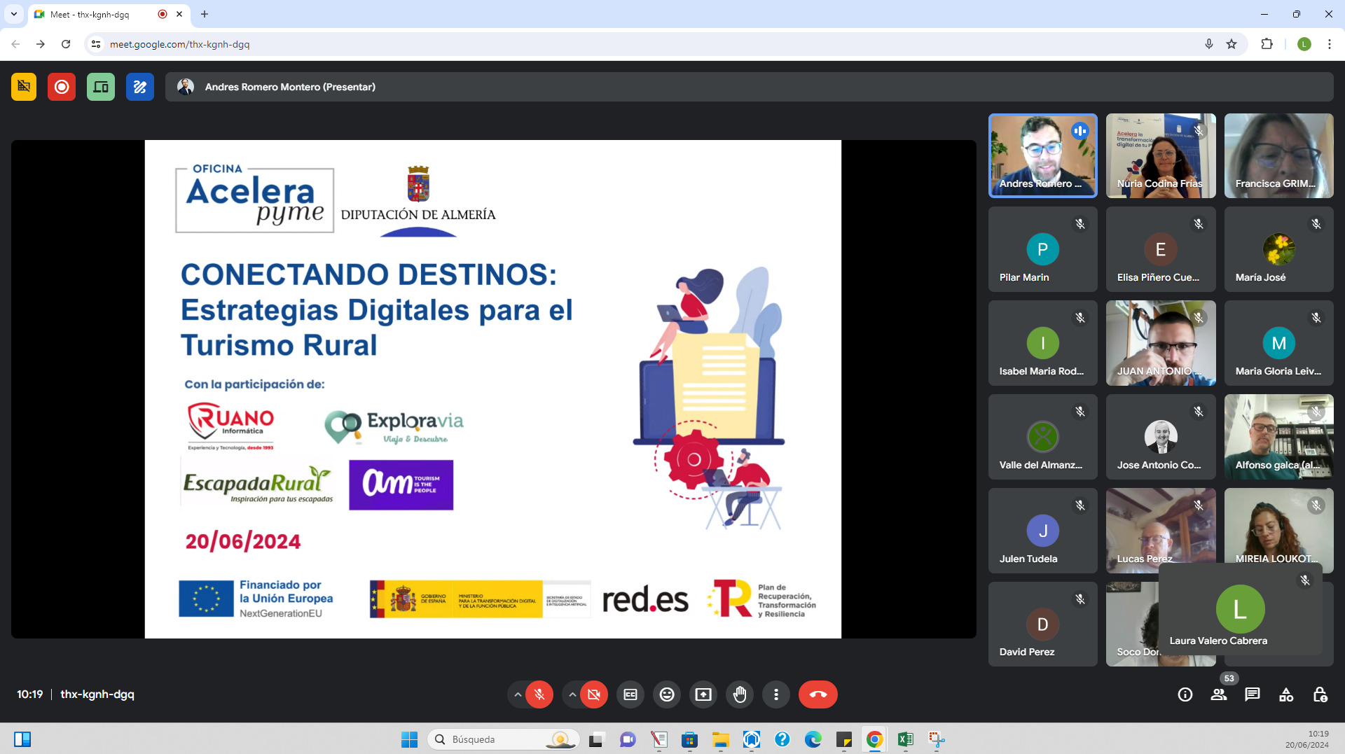This screenshot has height=754, width=1345.
Task: Click Andres Romero Montero presenter label
Action: click(x=290, y=87)
